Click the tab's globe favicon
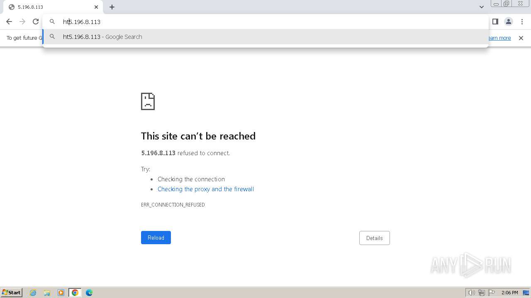The image size is (531, 298). [x=12, y=7]
